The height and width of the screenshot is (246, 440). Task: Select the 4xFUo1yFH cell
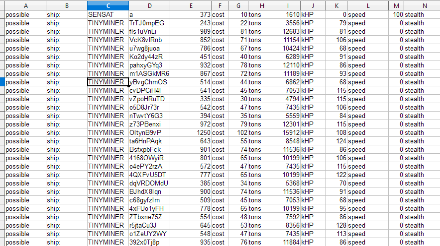(x=149, y=208)
